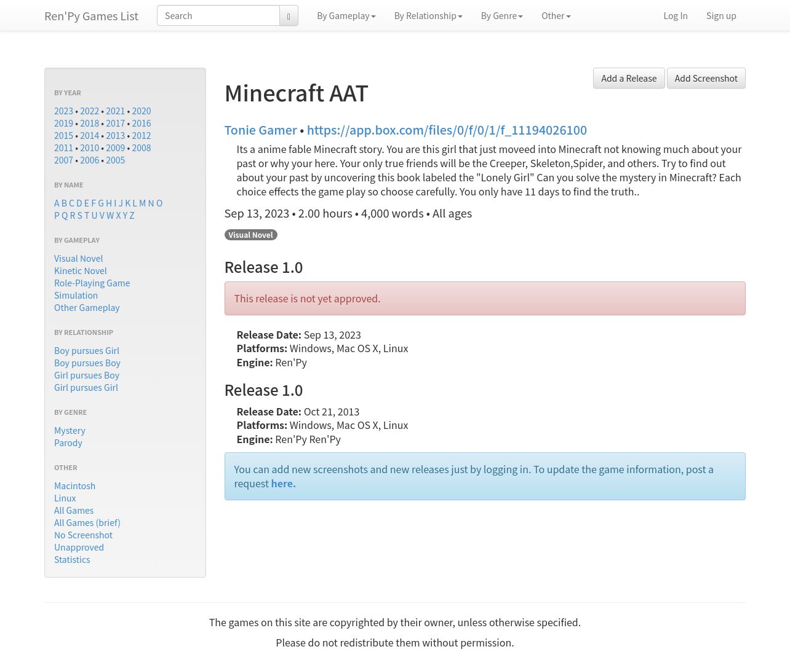Viewport: 790px width, 668px height.
Task: Browse games from year 2016
Action: (142, 124)
